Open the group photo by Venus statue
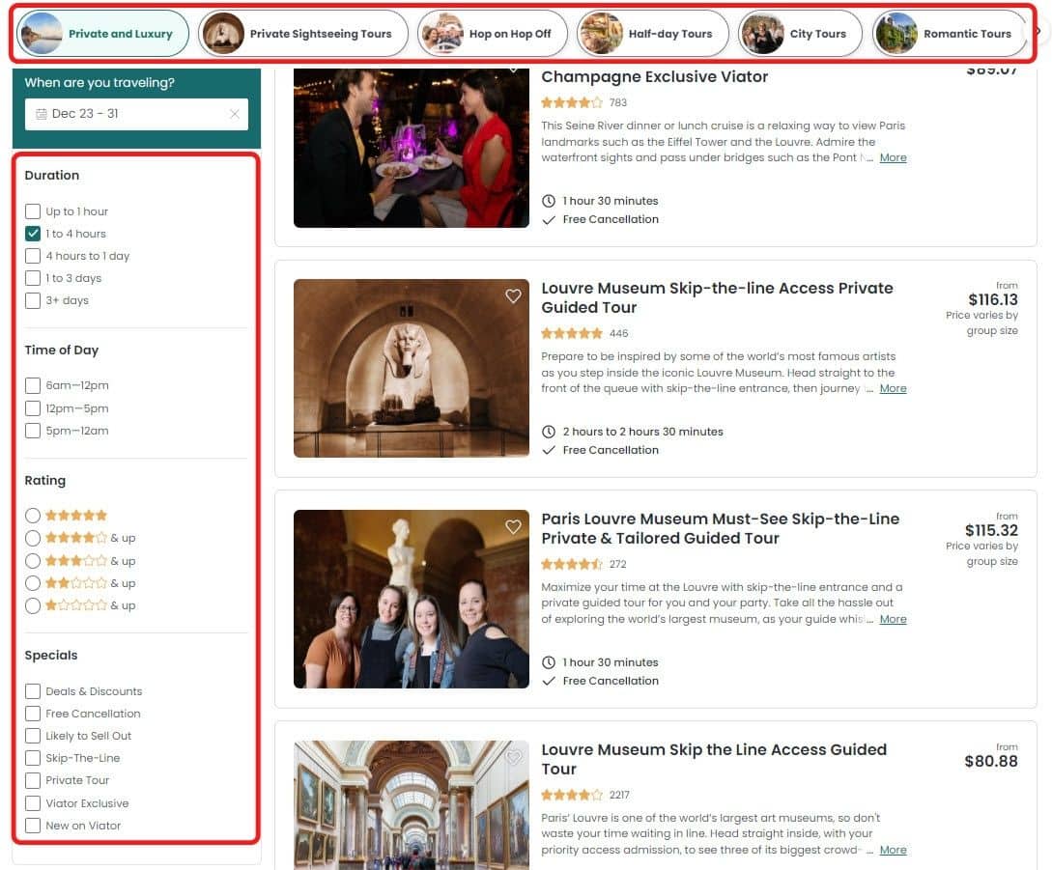Screen dimensions: 1052x870 (x=412, y=599)
